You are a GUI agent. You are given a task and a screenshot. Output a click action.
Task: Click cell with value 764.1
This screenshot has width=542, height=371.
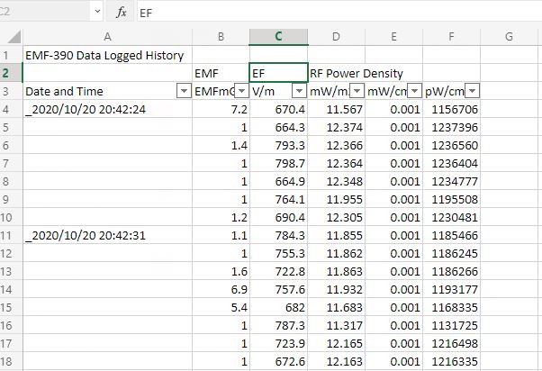coord(278,199)
